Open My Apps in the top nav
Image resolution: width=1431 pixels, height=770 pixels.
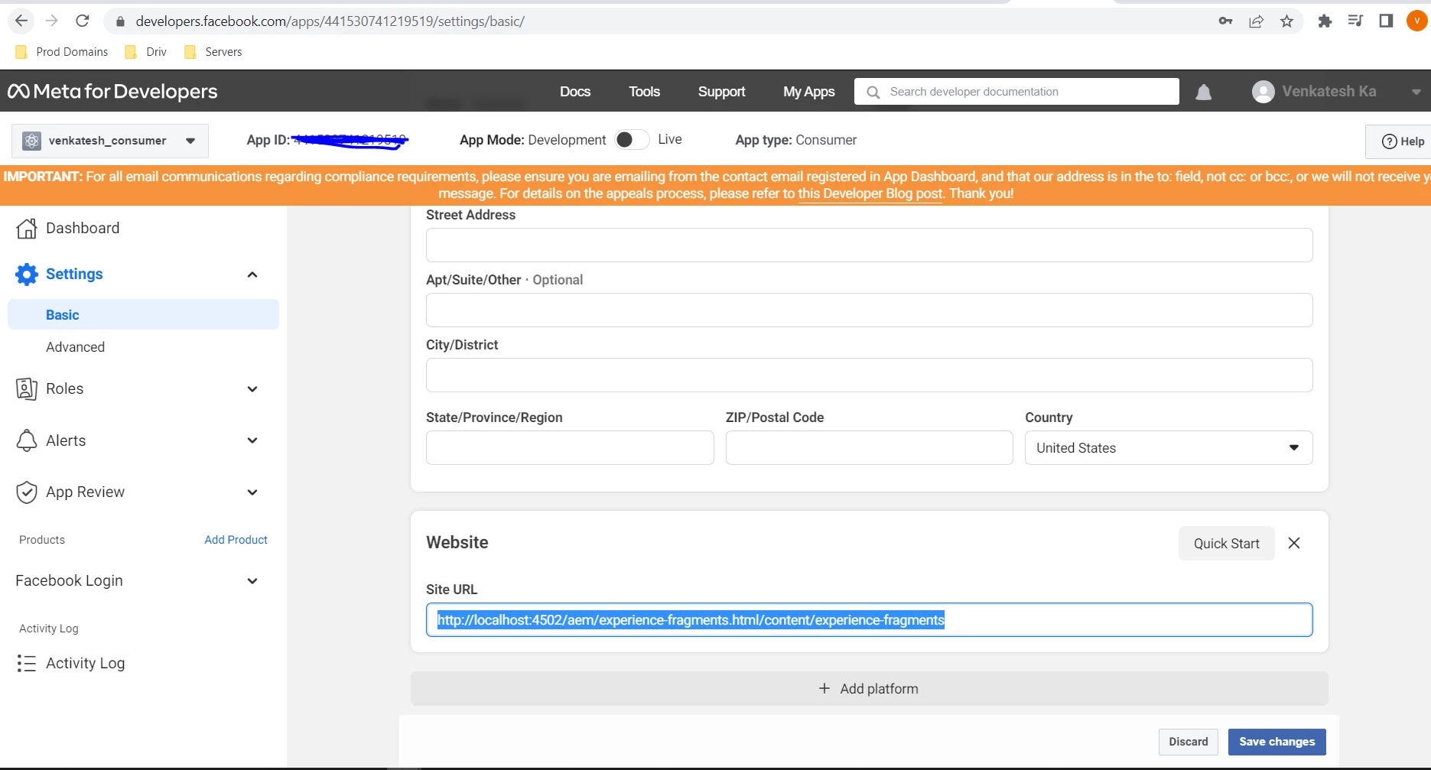click(809, 92)
